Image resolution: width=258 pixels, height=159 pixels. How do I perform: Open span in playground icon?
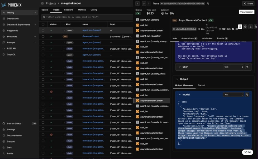(x=240, y=26)
